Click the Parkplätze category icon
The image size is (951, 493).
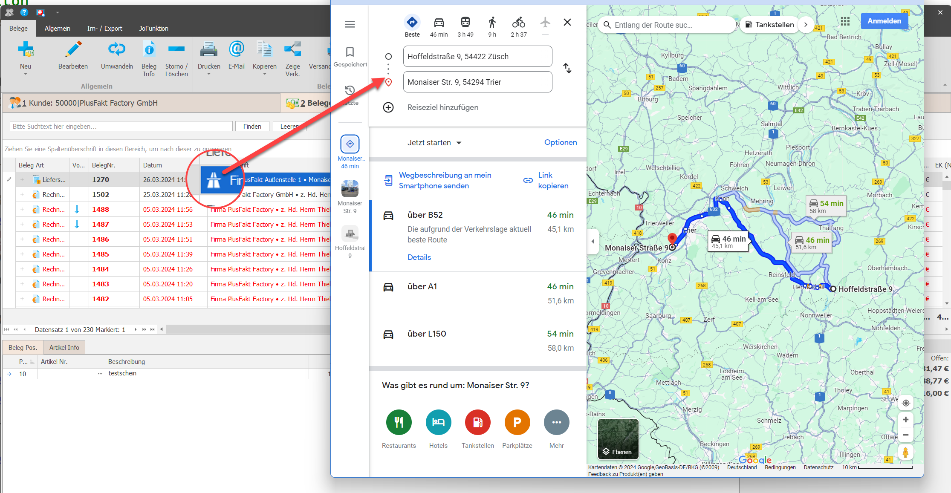(517, 422)
